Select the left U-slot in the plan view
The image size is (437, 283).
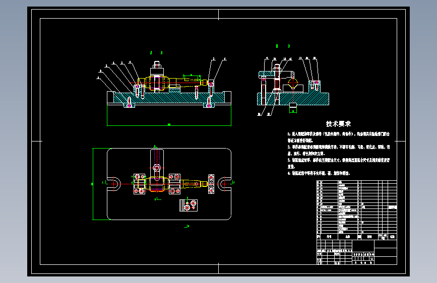(x=114, y=184)
